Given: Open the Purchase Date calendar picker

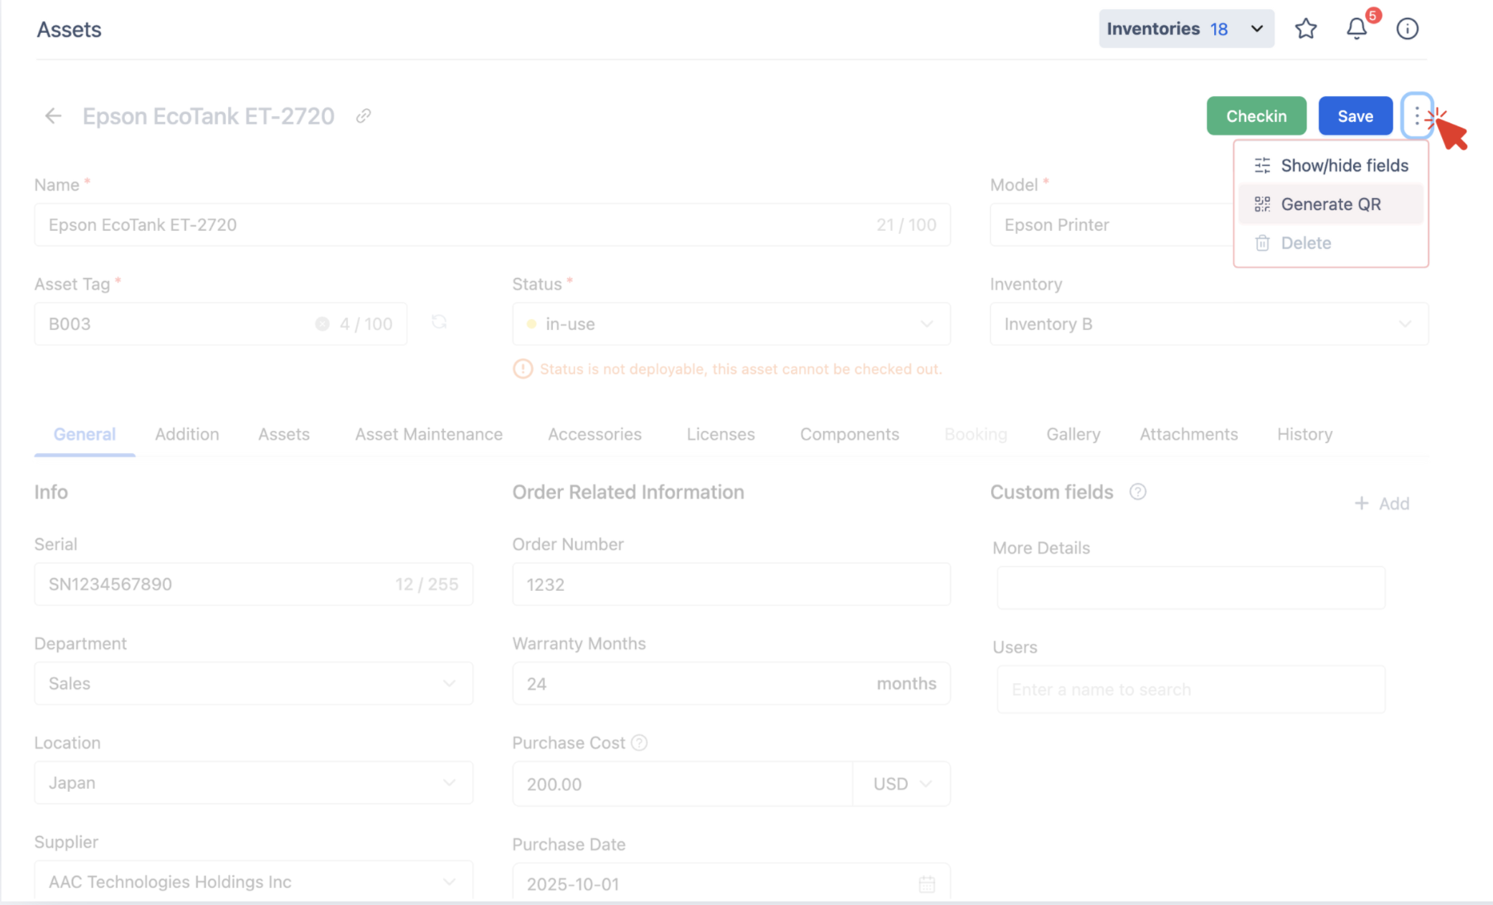Looking at the screenshot, I should tap(926, 884).
